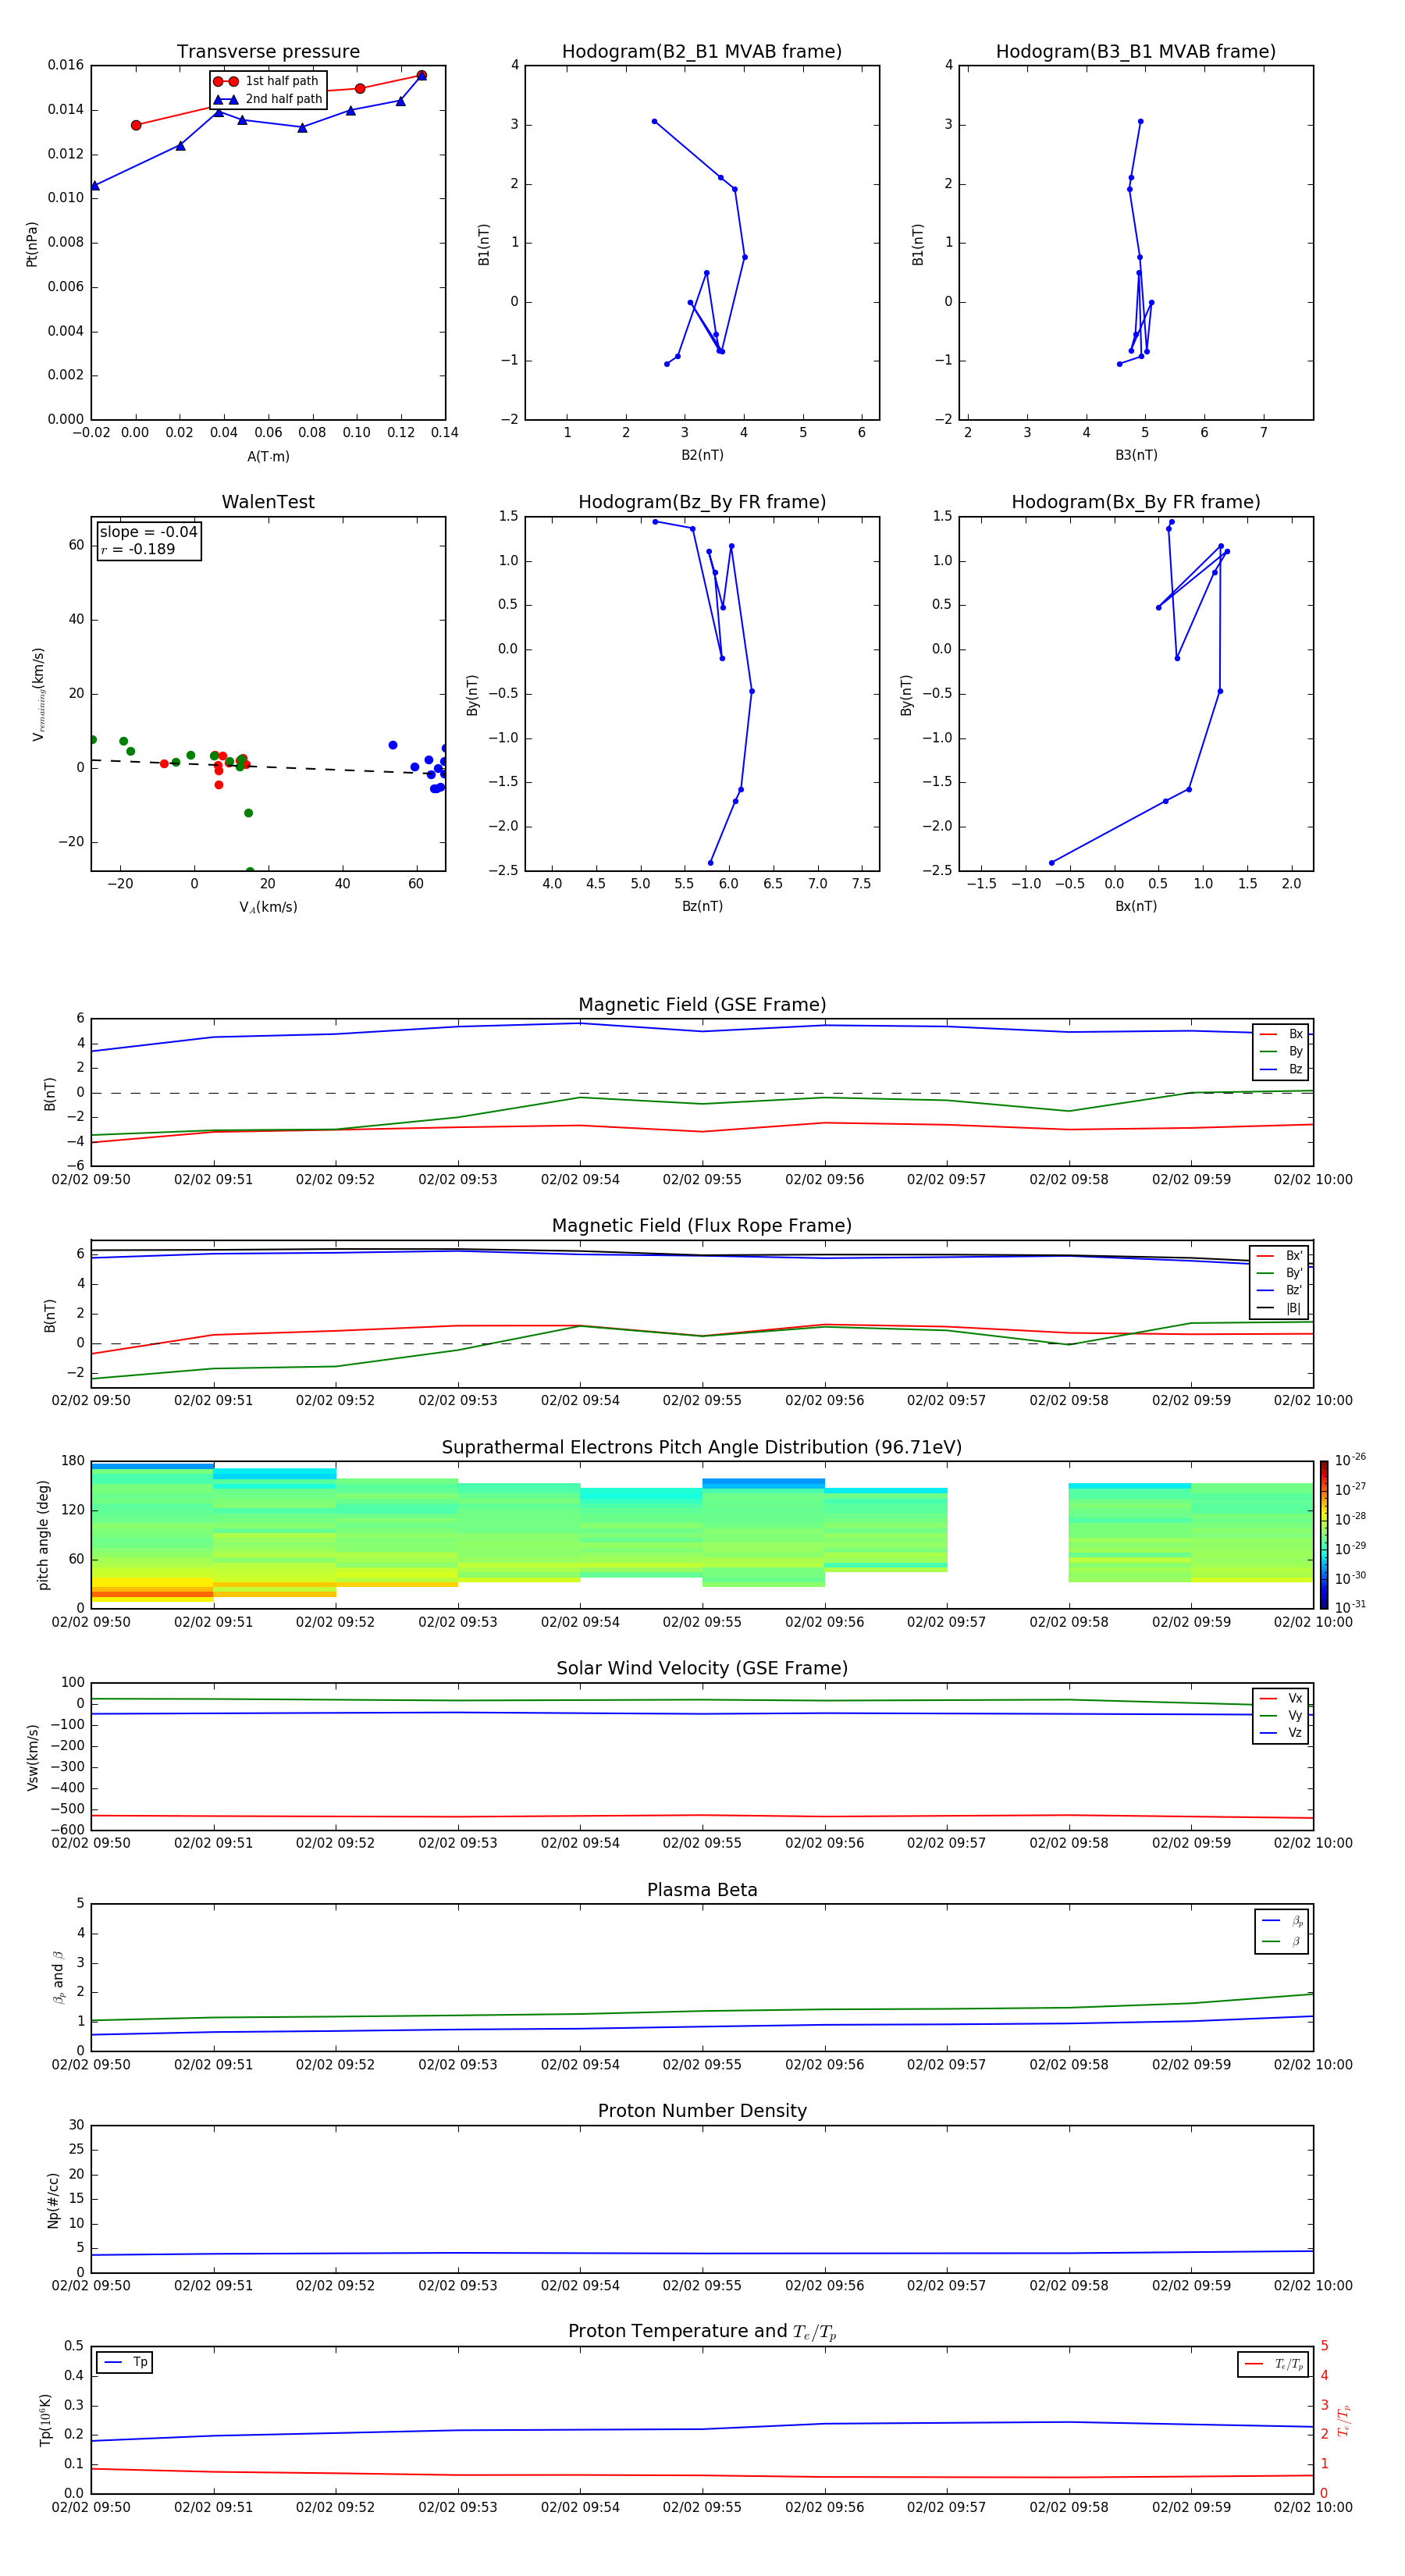This screenshot has width=1405, height=2576.
Task: Click the 'Bx' legend entry in GSE panel
Action: (x=1282, y=1034)
